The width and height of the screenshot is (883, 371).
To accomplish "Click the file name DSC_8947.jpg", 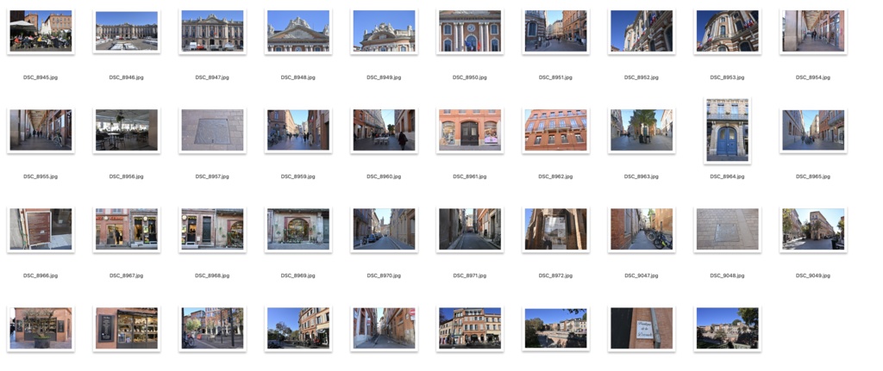I will (212, 77).
